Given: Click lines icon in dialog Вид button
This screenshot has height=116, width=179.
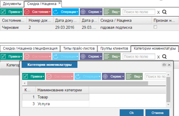Looking at the screenshot, I should 129,76.
